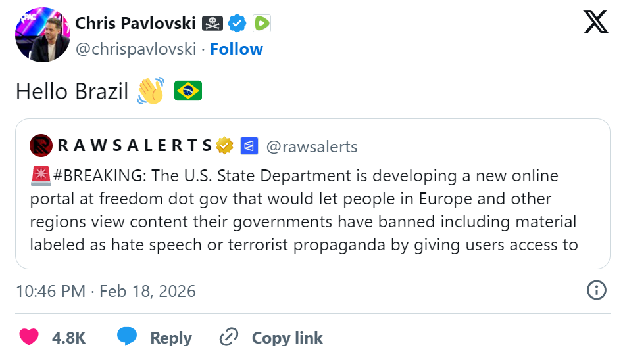
Task: Click the 4.8K likes count
Action: [68, 338]
